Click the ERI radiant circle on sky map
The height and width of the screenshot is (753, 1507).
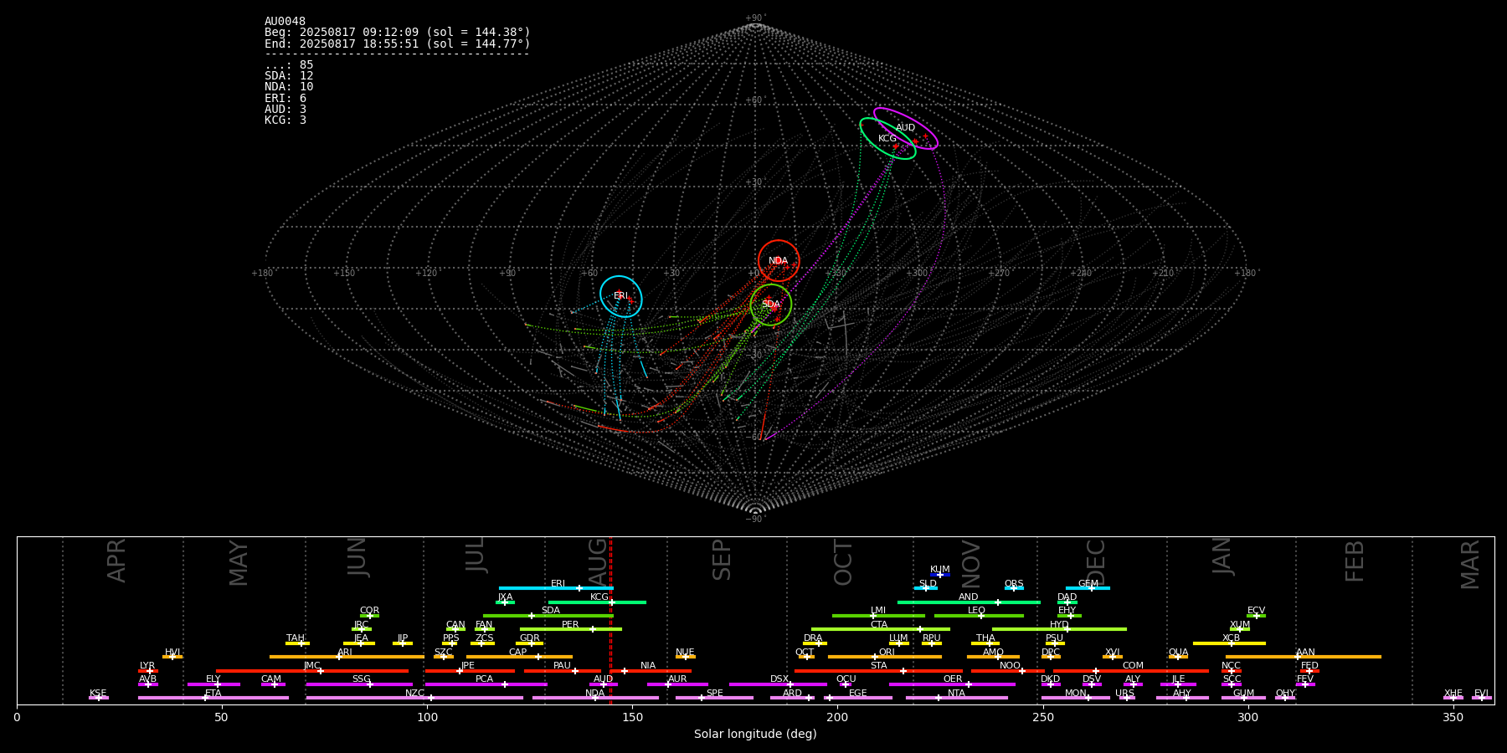[621, 296]
